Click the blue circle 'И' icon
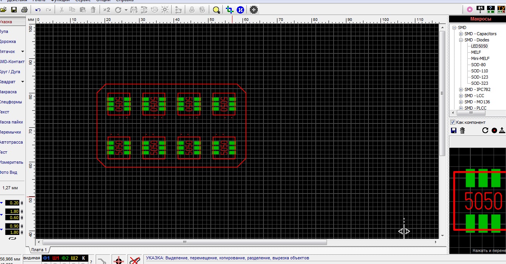This screenshot has height=264, width=506. (x=241, y=10)
